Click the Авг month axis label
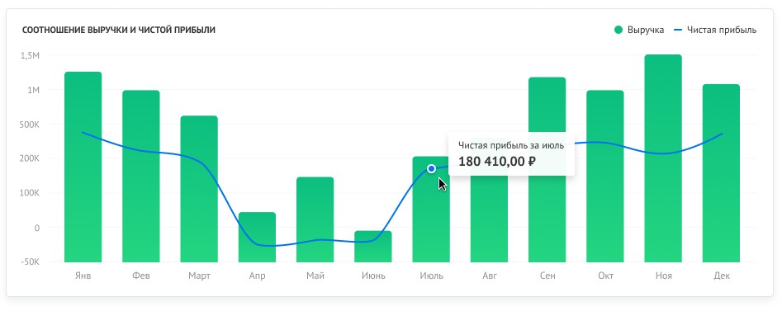Screen dimensions: 782x311 tap(490, 276)
